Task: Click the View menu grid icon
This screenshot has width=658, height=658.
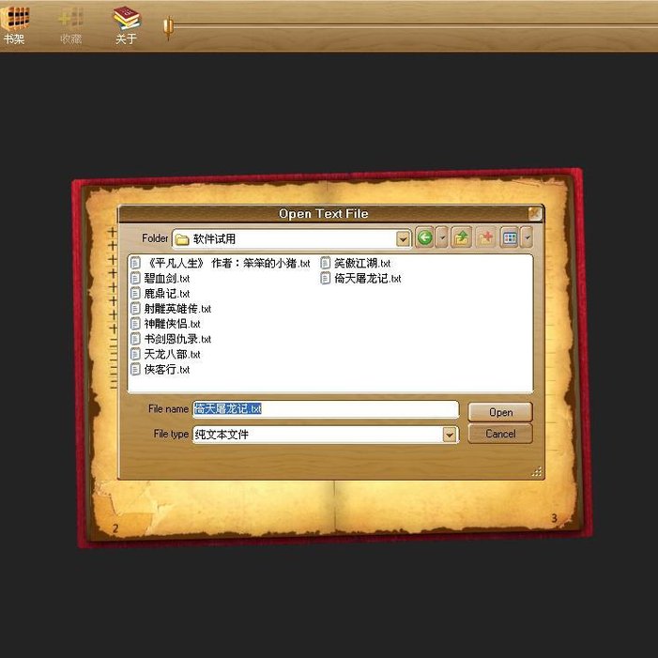Action: click(510, 237)
